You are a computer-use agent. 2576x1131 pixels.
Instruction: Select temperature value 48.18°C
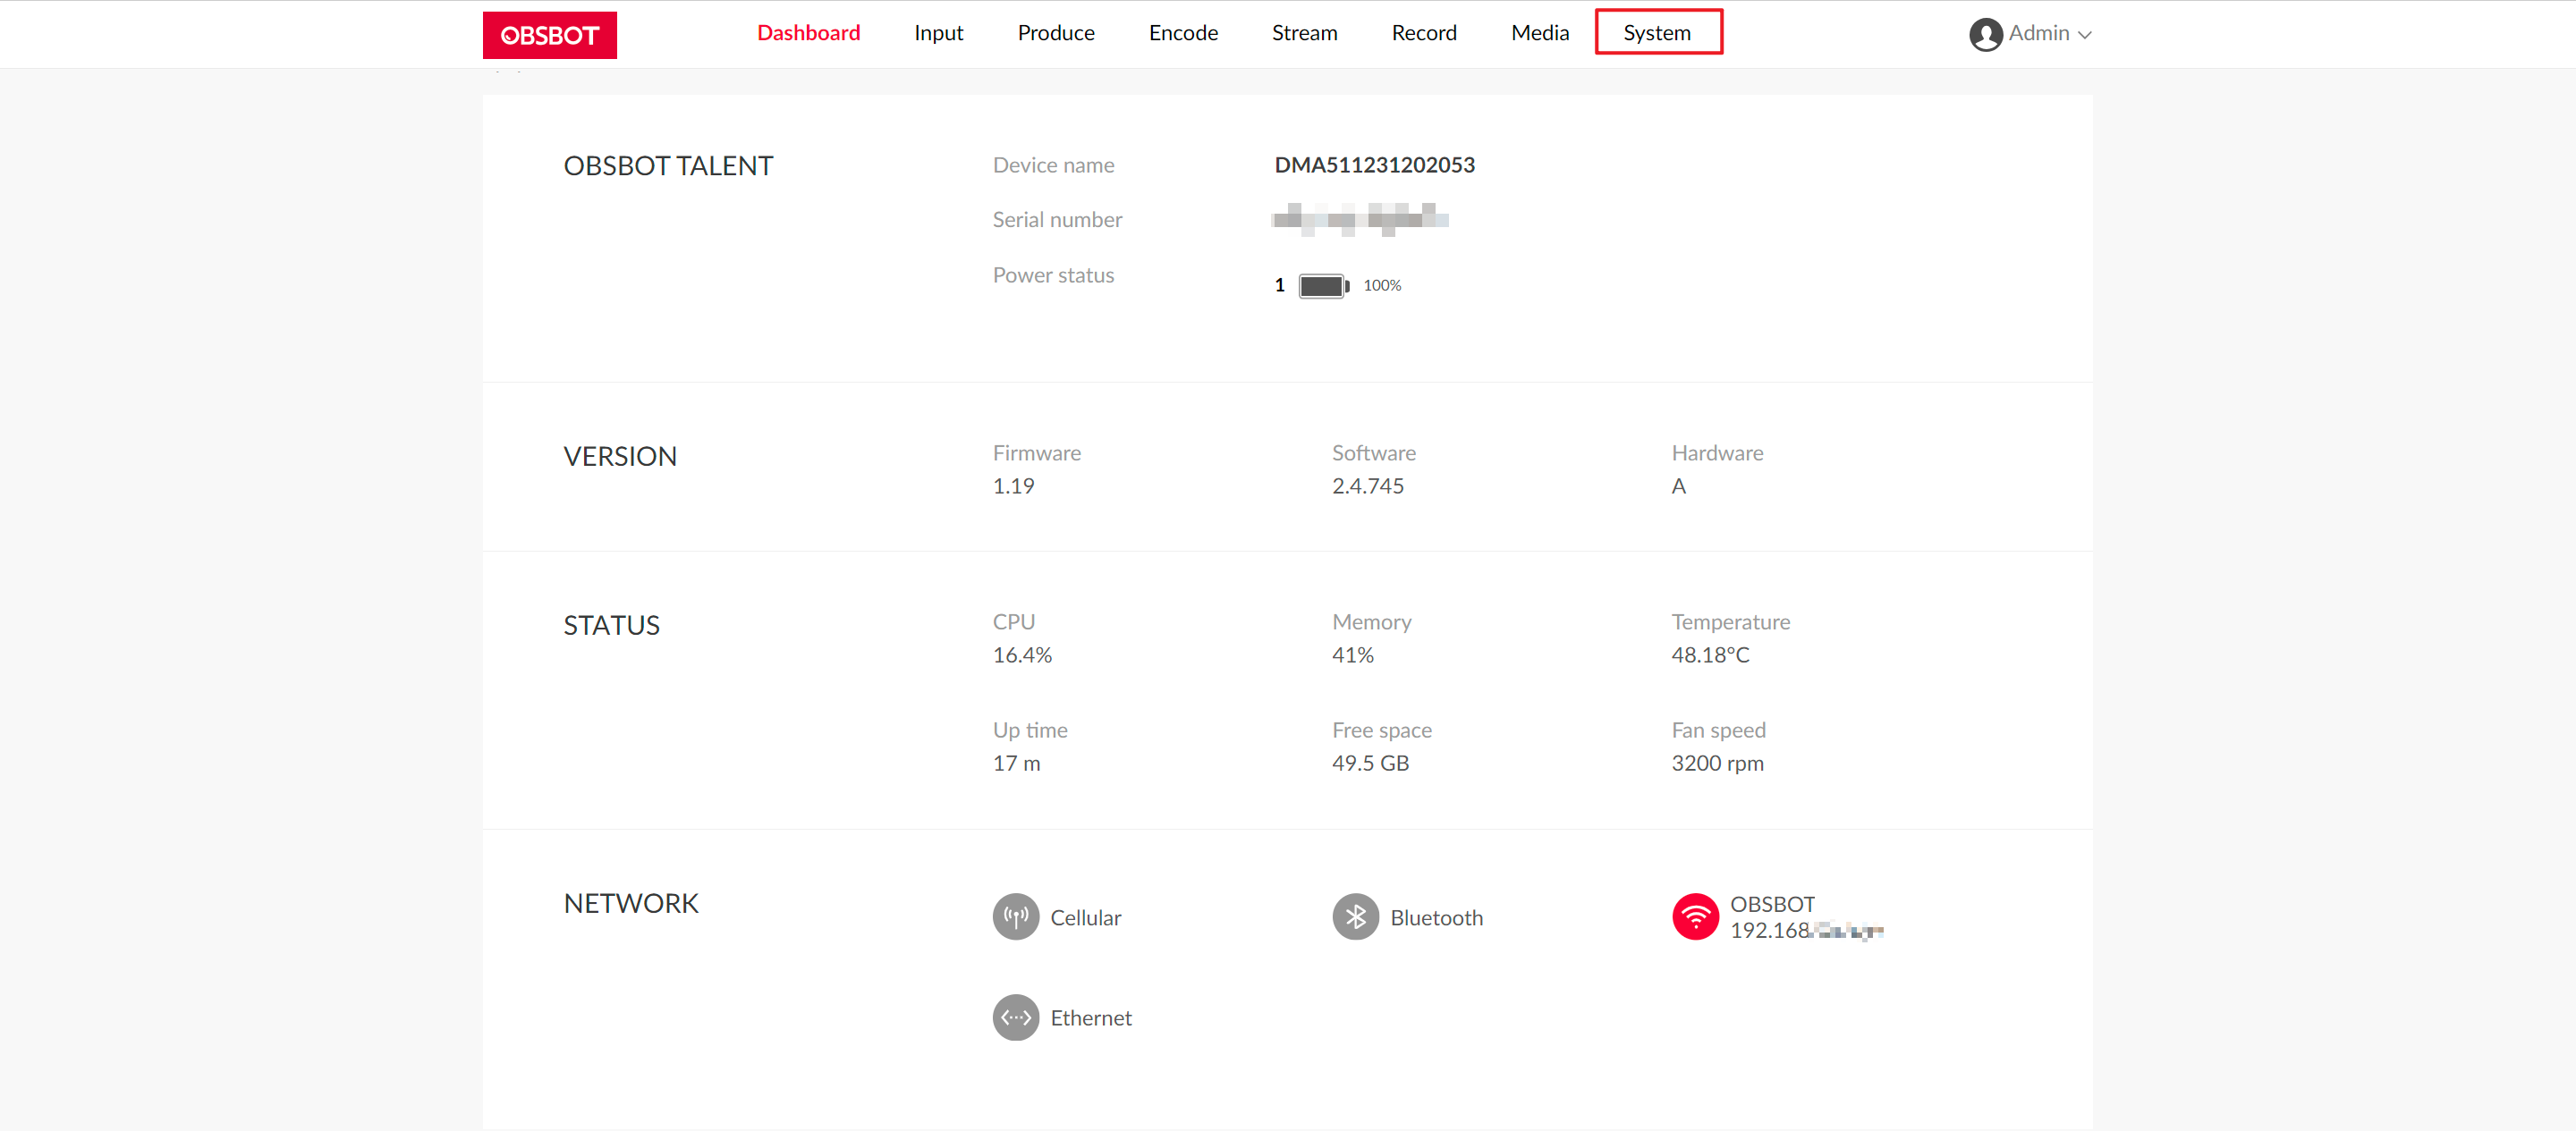[1710, 655]
